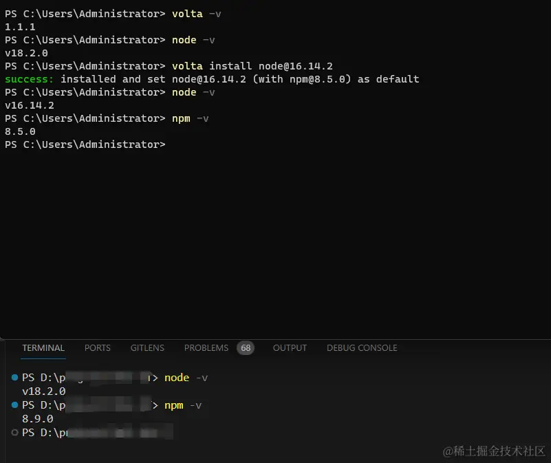Select the yellow volta command keyword
Image resolution: width=551 pixels, height=463 pixels.
point(187,13)
